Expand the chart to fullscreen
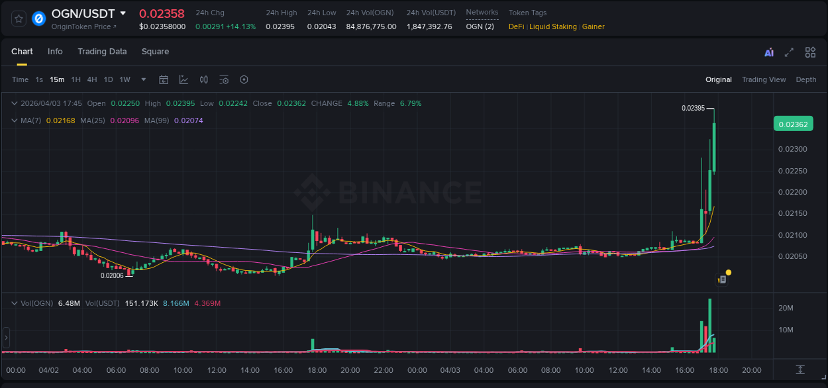This screenshot has width=828, height=388. (790, 52)
